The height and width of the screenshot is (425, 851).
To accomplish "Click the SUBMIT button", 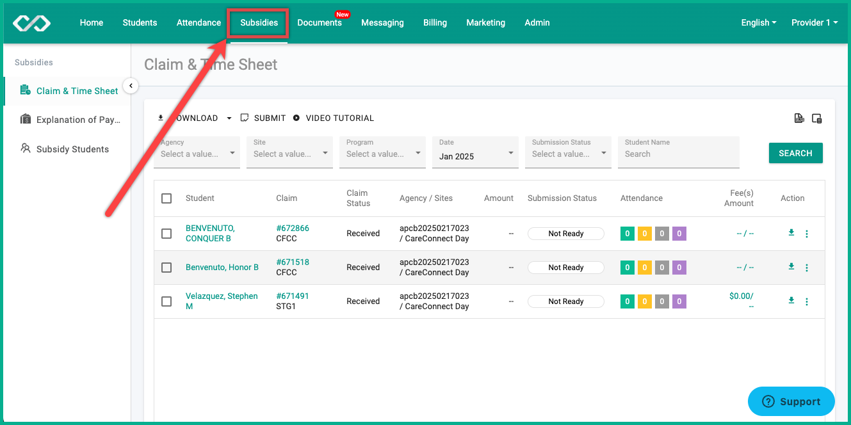I will (x=263, y=118).
